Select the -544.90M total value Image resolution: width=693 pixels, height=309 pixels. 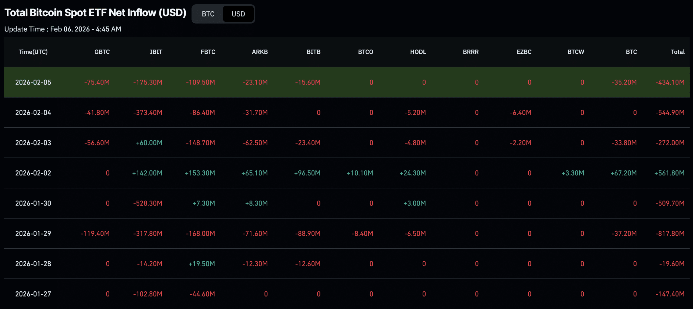pos(670,113)
